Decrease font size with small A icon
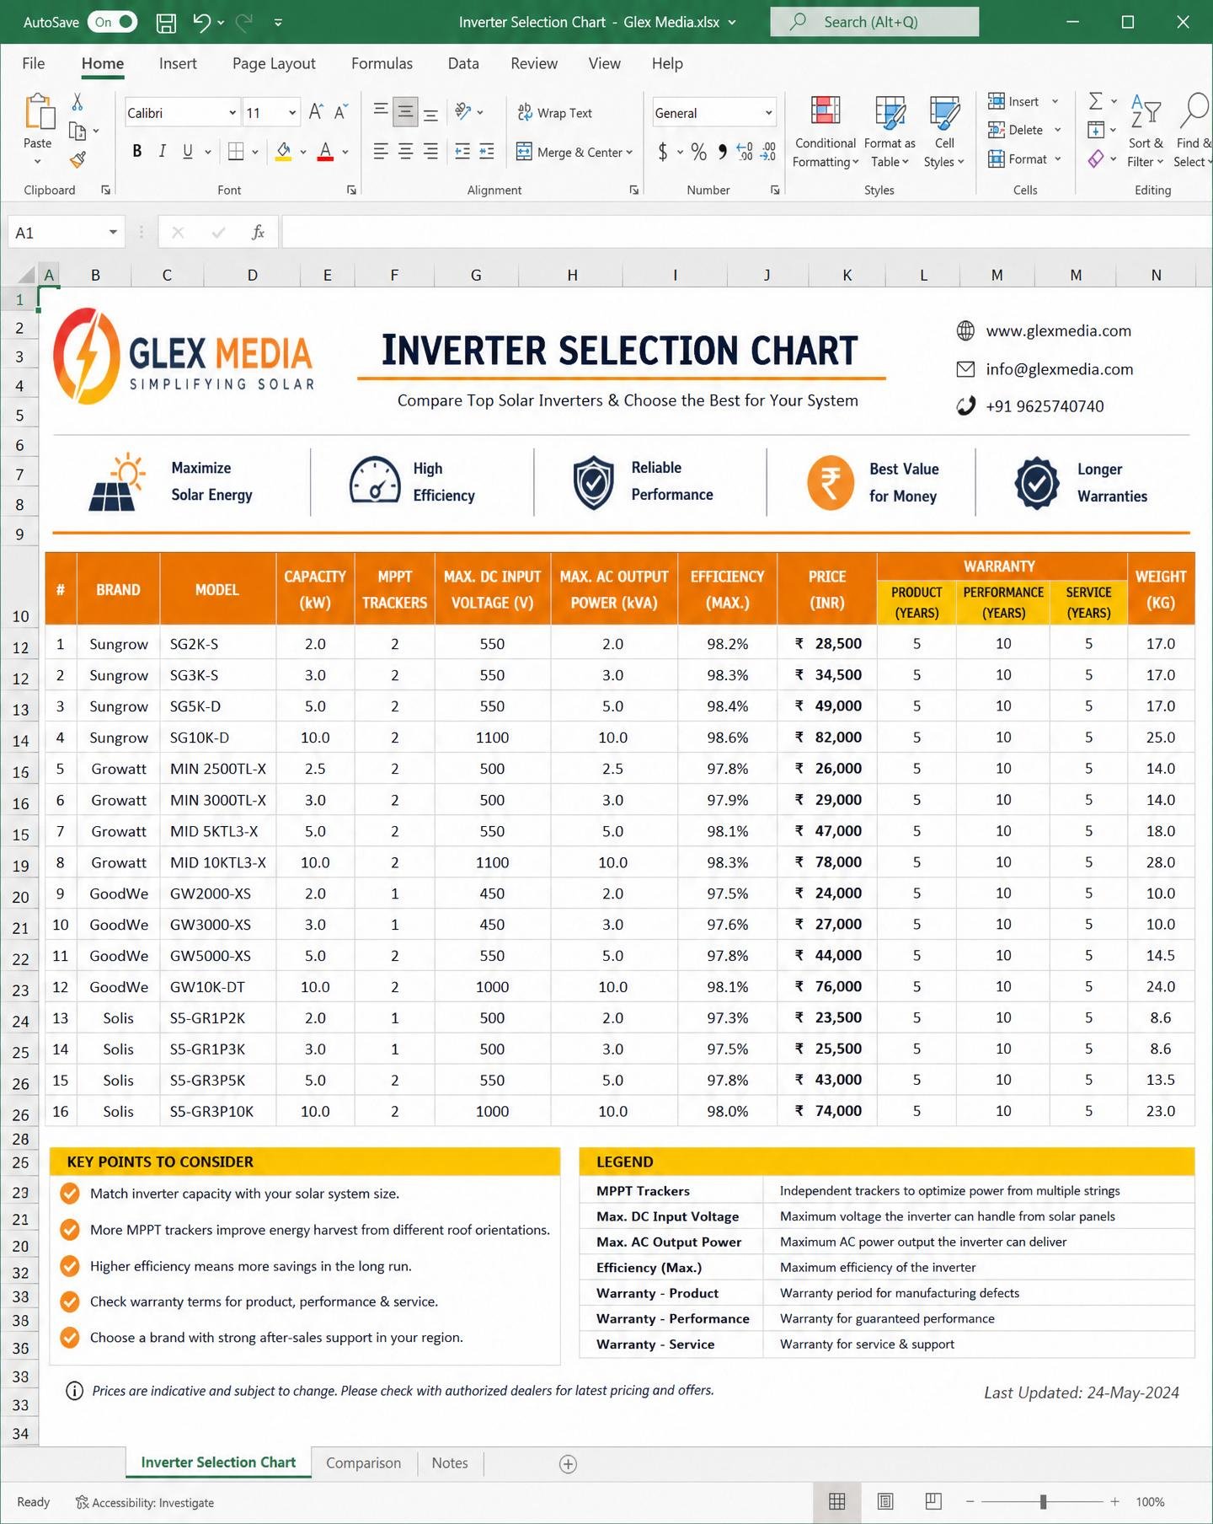Viewport: 1213px width, 1524px height. [x=341, y=112]
